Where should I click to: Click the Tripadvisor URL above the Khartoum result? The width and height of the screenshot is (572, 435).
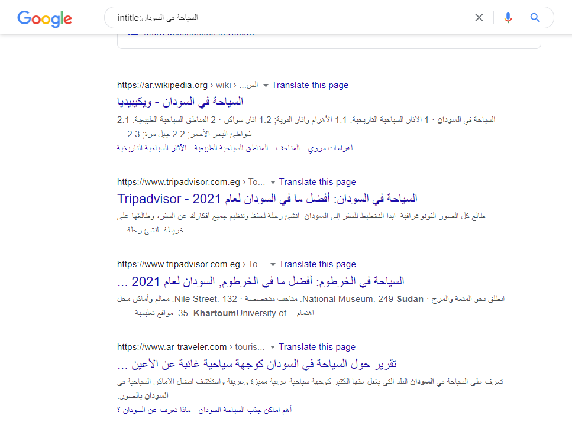click(x=191, y=264)
